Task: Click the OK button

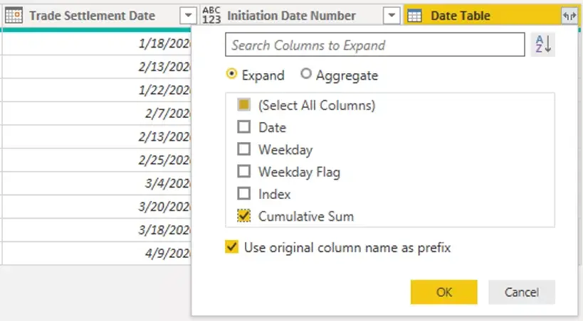Action: [x=444, y=292]
